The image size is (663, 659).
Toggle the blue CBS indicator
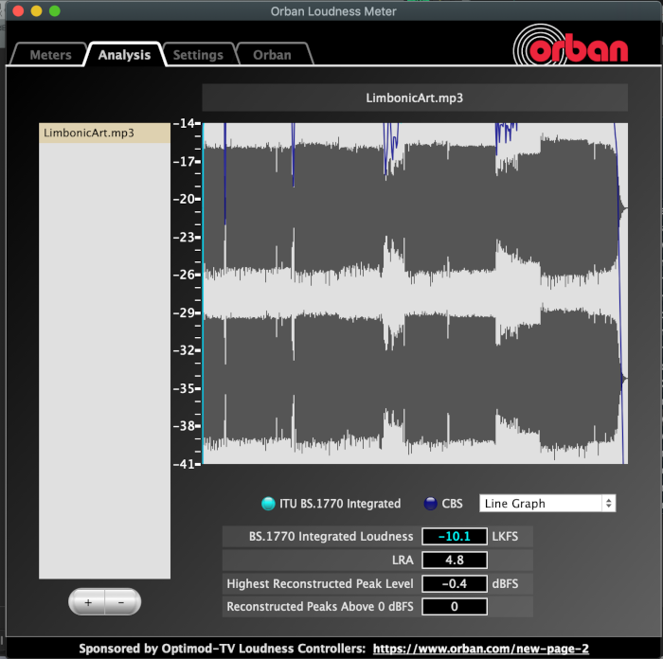(431, 504)
